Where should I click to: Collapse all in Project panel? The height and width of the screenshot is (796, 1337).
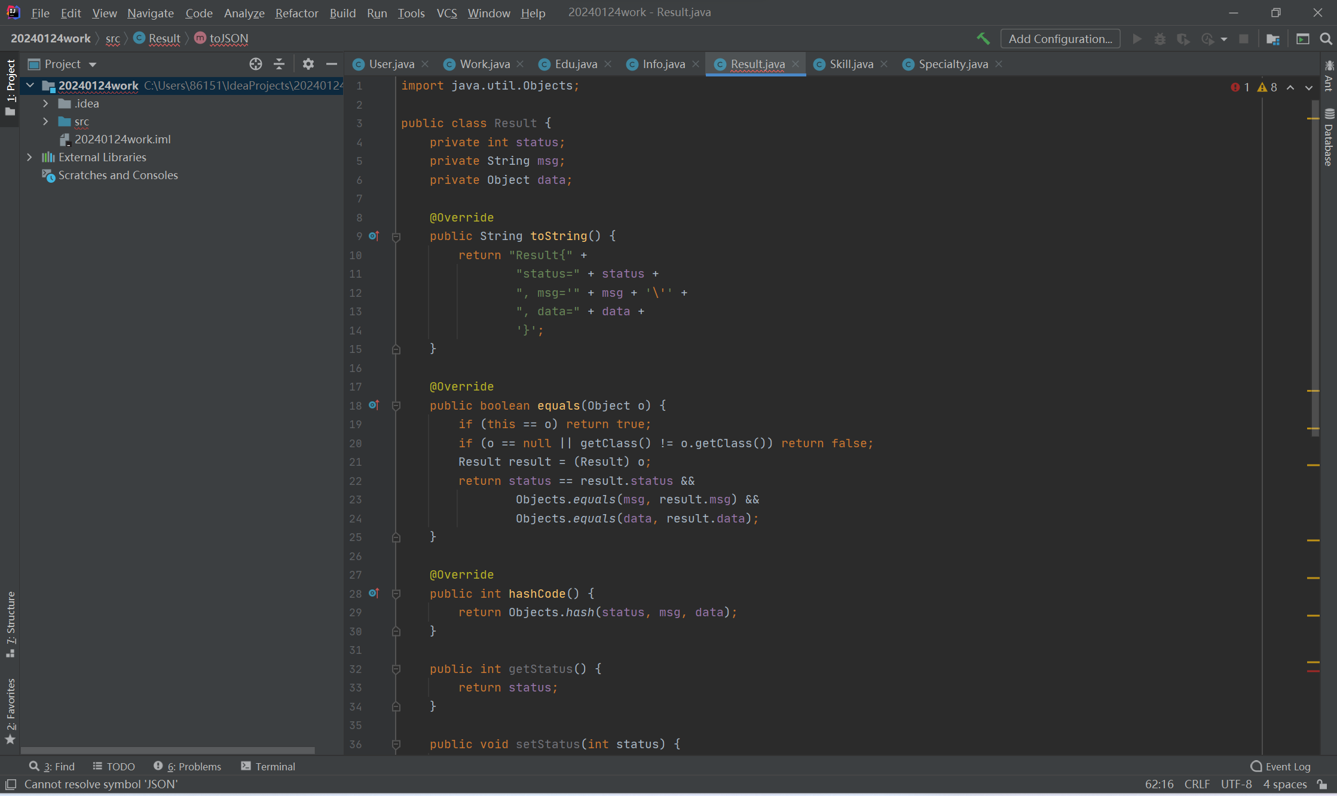(279, 64)
